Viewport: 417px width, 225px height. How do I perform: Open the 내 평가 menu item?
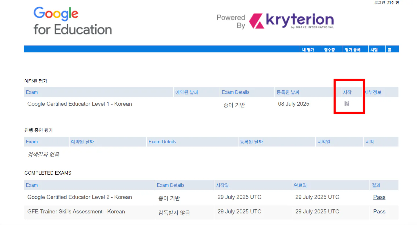308,50
